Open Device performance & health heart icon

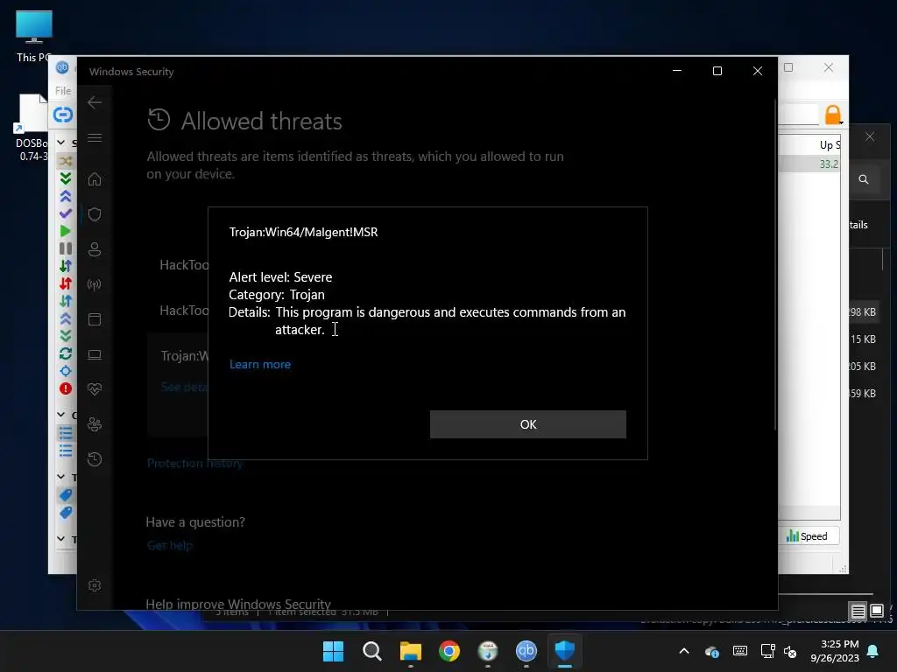point(95,389)
